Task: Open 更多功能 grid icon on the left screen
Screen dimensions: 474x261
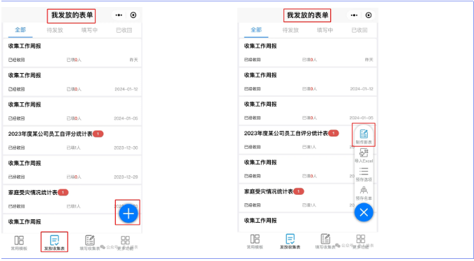Action: point(125,240)
